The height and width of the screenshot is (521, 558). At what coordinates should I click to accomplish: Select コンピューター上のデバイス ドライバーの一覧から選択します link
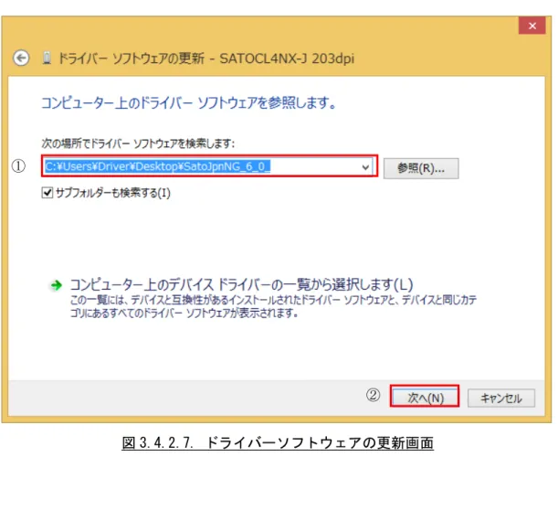click(x=241, y=284)
